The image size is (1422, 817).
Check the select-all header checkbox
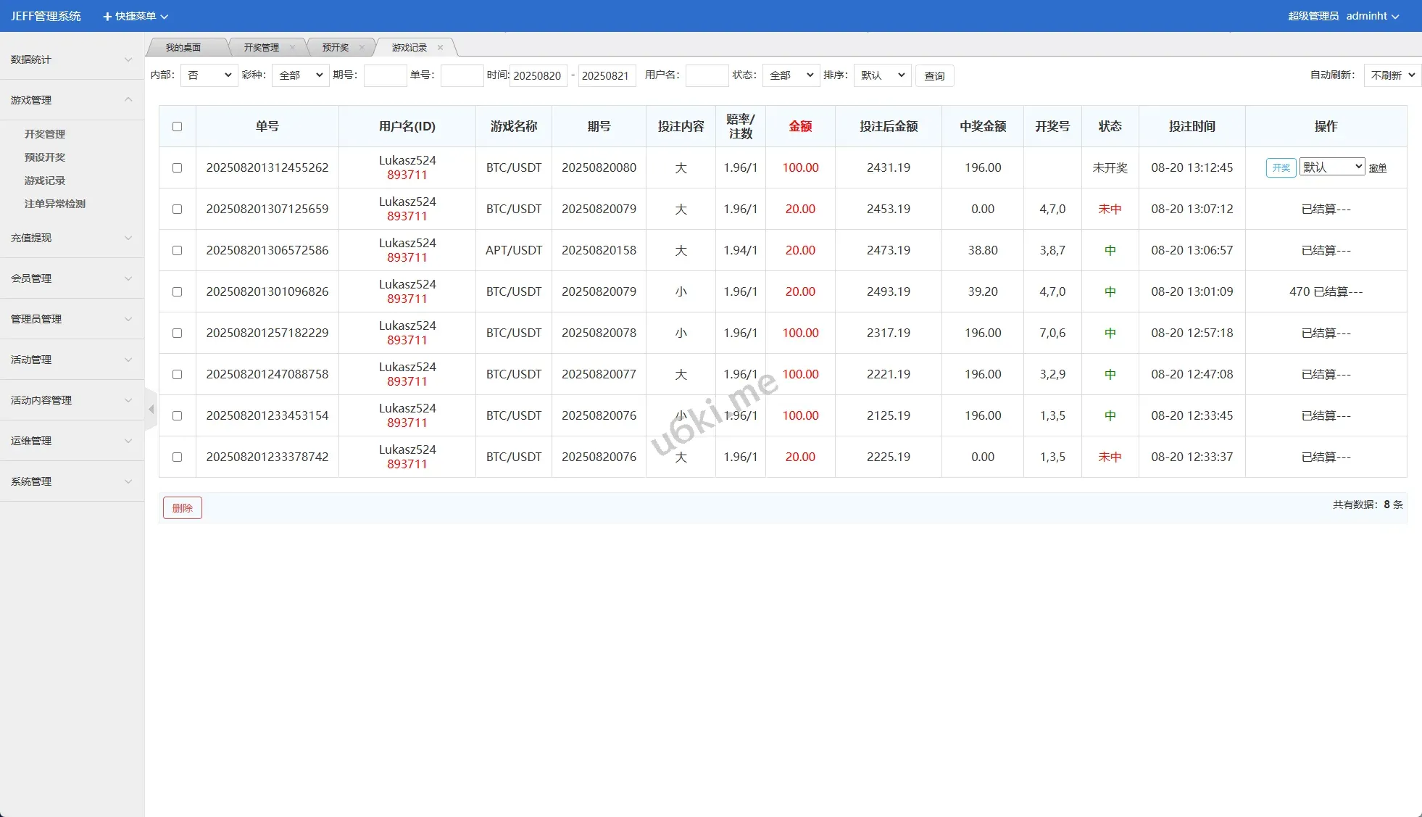pyautogui.click(x=177, y=127)
